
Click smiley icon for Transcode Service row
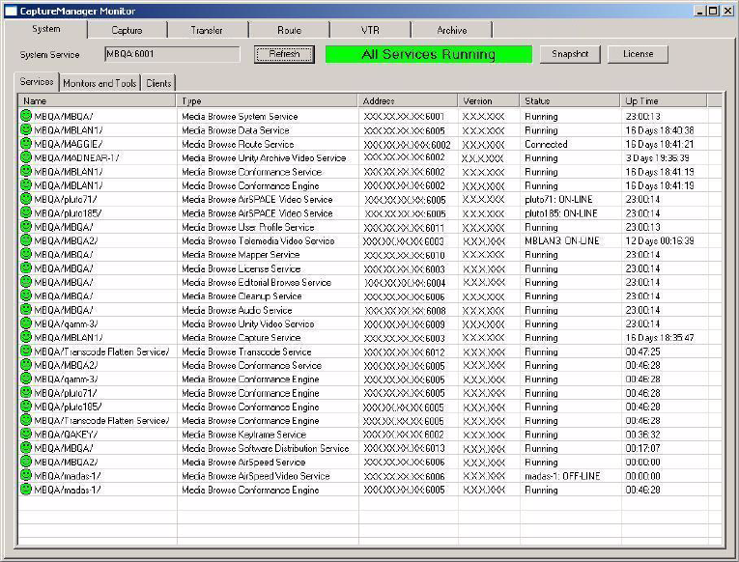click(26, 351)
